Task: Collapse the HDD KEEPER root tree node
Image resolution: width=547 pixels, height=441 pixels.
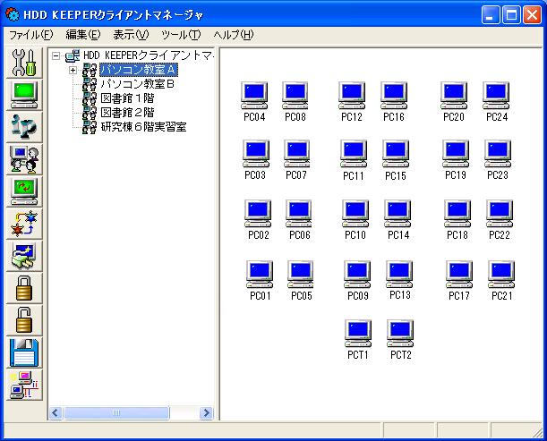Action: (x=56, y=55)
